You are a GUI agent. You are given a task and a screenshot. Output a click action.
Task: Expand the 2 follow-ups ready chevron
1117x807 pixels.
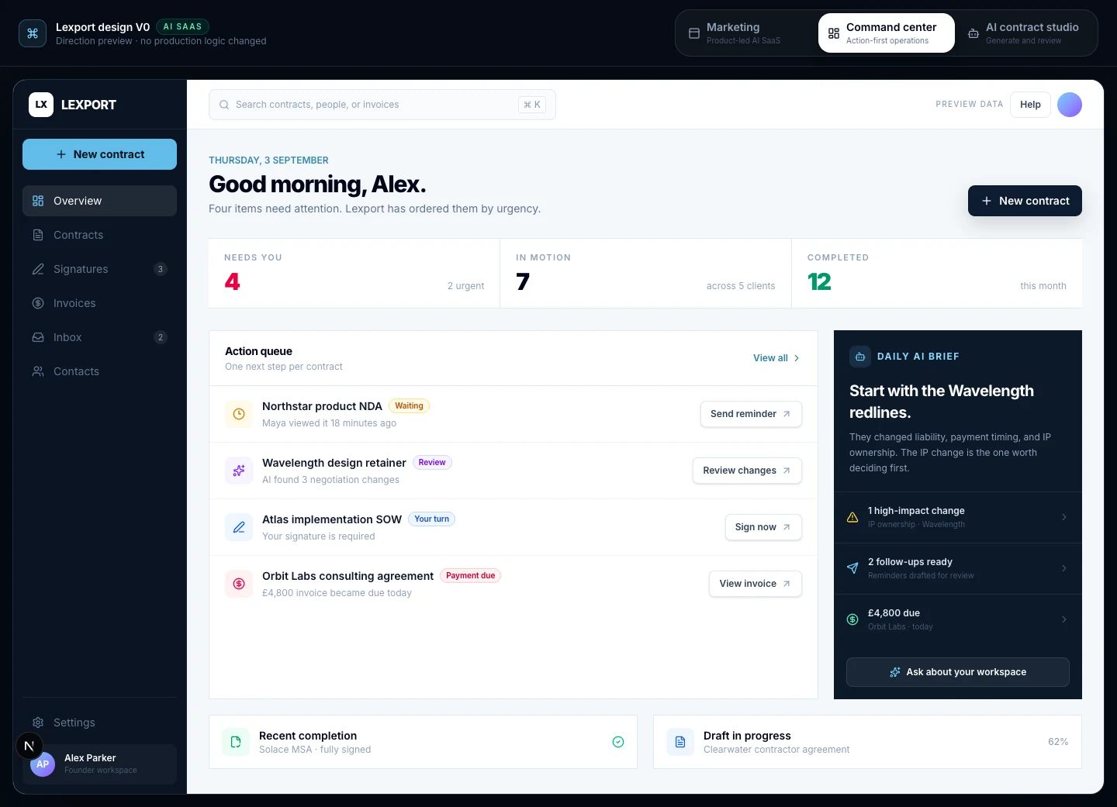click(x=1064, y=568)
